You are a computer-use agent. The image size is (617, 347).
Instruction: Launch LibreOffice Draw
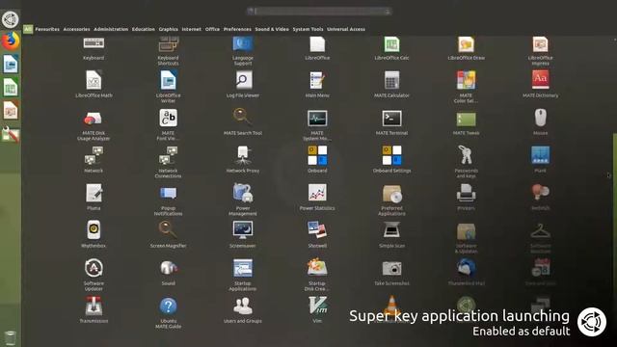466,48
